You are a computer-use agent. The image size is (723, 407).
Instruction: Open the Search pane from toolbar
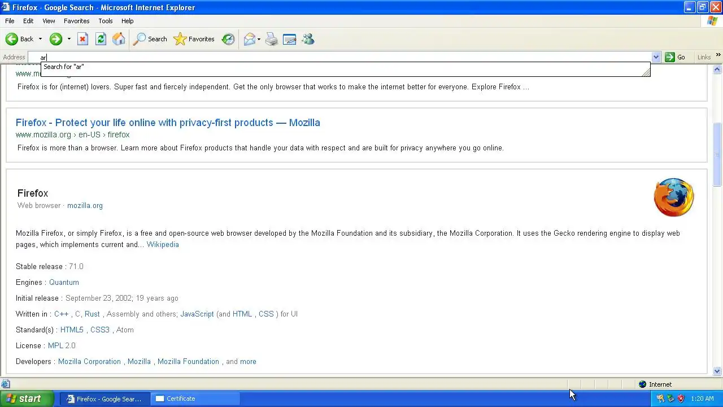(150, 39)
